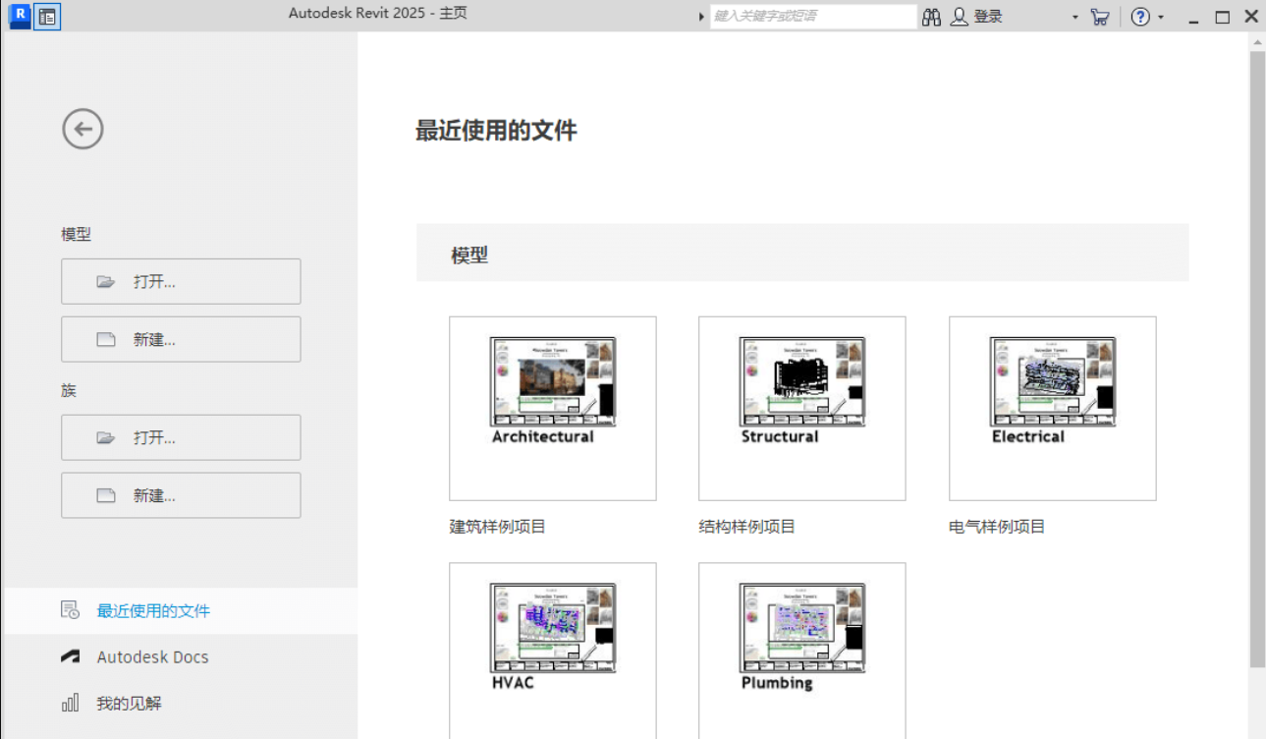
Task: Click the 最近使用的文件 page heading
Action: [x=496, y=130]
